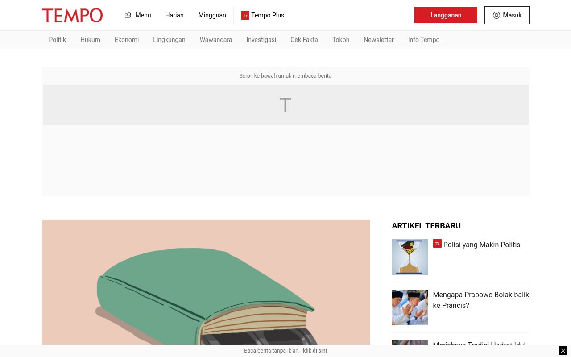
Task: Go to the Newsletter section
Action: pos(379,40)
